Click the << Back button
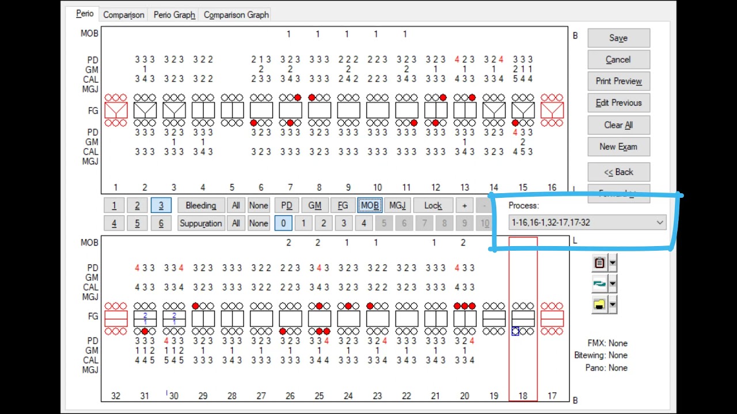737x414 pixels. tap(618, 172)
